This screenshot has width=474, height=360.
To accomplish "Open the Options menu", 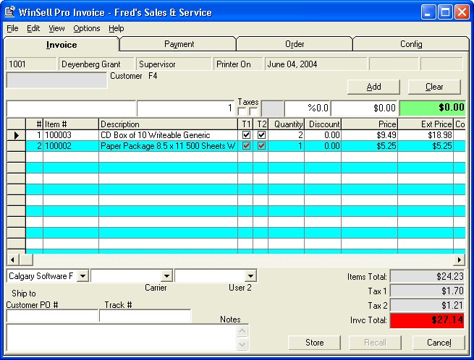I will (86, 28).
